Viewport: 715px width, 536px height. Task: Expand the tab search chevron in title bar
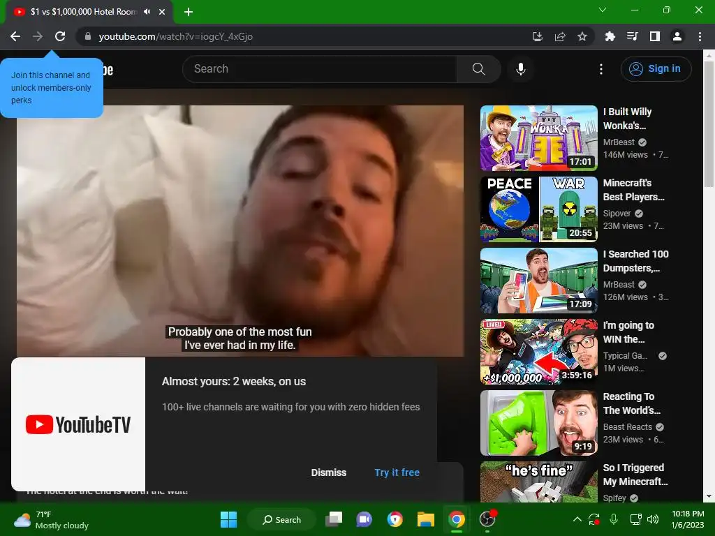point(603,10)
